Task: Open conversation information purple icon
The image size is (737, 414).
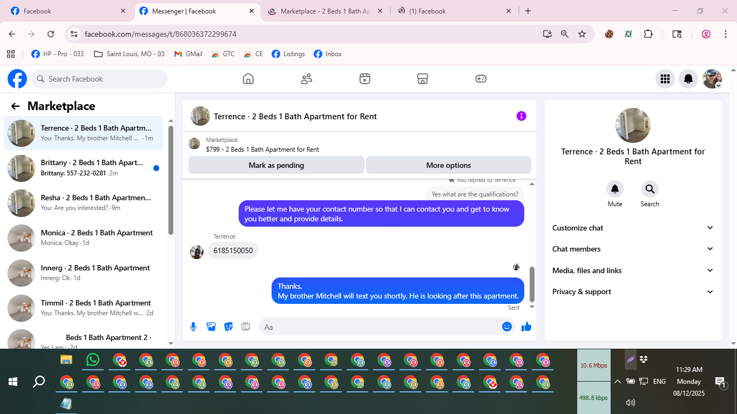Action: (x=521, y=116)
